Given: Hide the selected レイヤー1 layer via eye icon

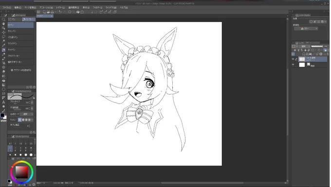Looking at the screenshot, I should click(x=293, y=59).
